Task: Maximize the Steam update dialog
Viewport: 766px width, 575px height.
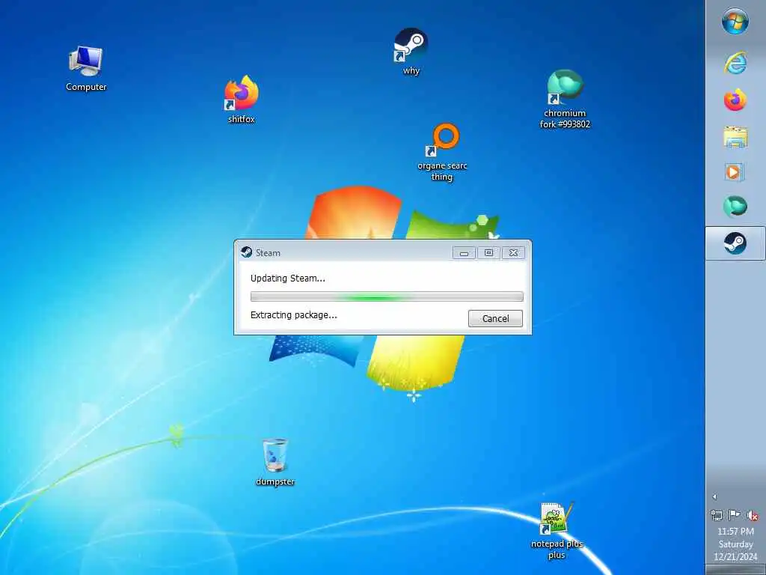Action: 488,253
